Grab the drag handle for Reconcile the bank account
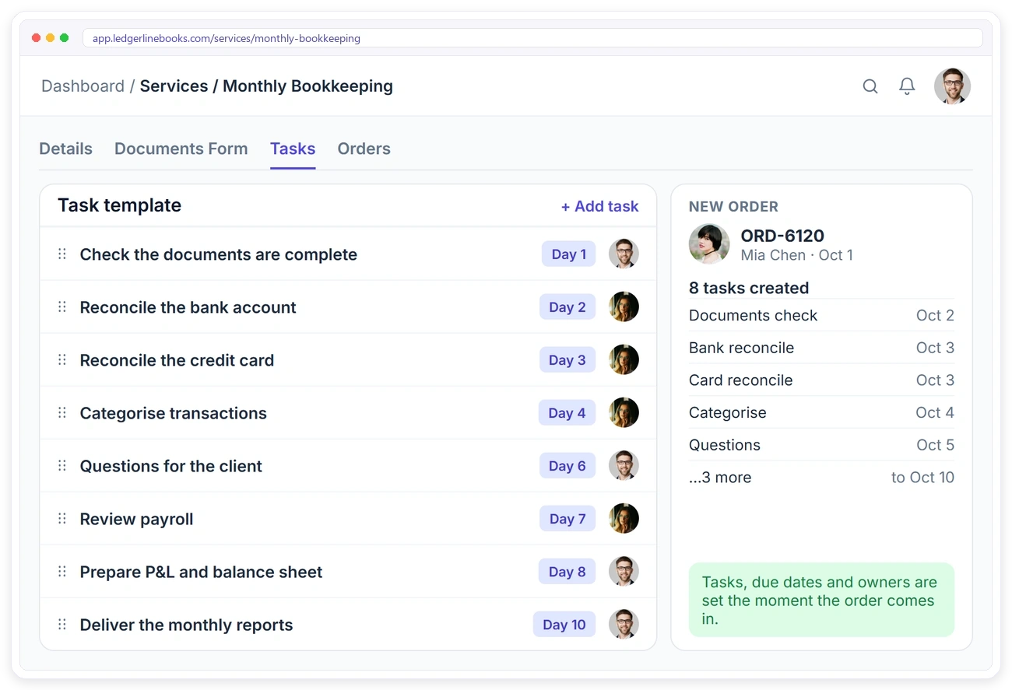 pyautogui.click(x=62, y=307)
